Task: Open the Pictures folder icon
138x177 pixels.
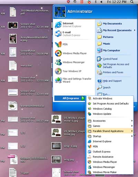Action: tap(99, 37)
